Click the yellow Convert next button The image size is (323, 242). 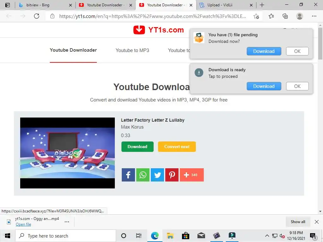coord(177,147)
